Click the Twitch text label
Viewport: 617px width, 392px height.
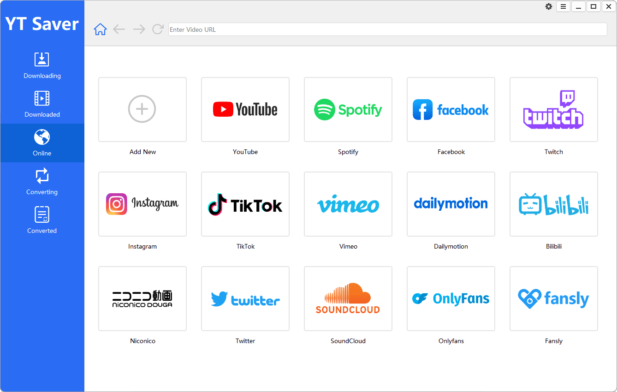coord(554,152)
